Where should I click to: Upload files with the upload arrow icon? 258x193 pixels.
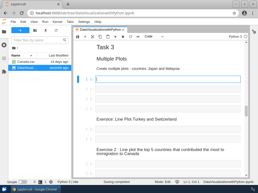point(46,30)
